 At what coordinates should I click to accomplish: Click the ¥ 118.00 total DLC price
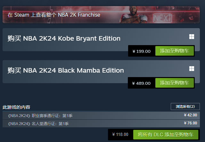[x=120, y=134]
